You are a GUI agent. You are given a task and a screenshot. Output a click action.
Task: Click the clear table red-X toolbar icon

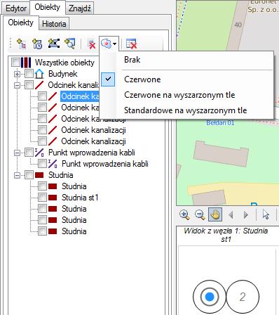coord(131,44)
